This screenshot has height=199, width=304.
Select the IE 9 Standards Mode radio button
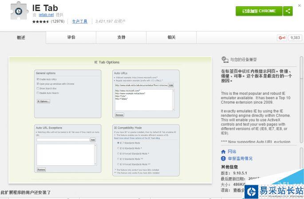tap(118, 159)
